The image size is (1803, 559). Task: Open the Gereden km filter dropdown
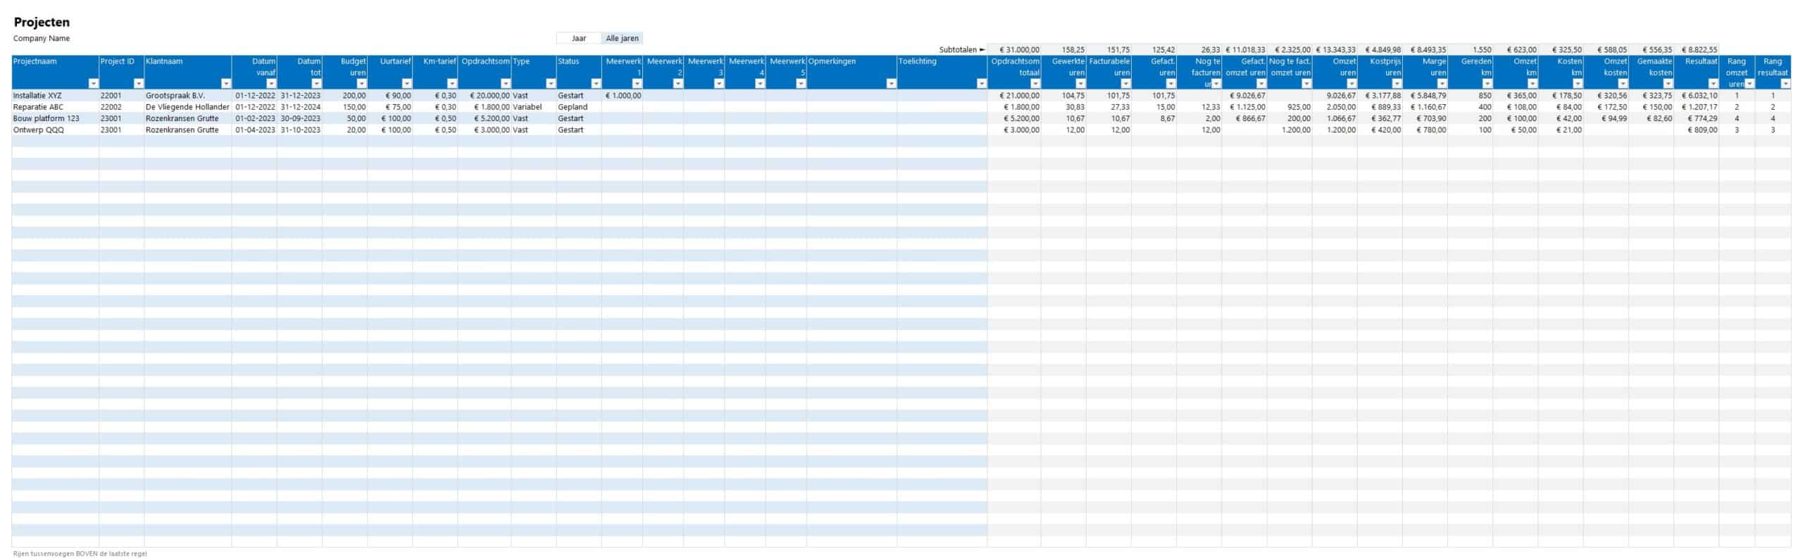[1487, 84]
